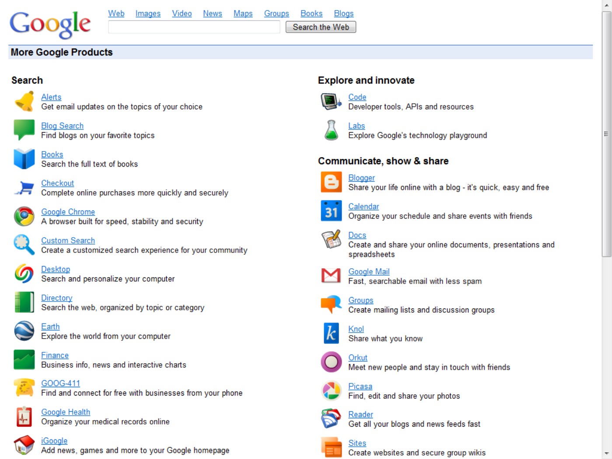Viewport: 612px width, 459px height.
Task: Open the Maps tab in top navigation
Action: coord(243,14)
